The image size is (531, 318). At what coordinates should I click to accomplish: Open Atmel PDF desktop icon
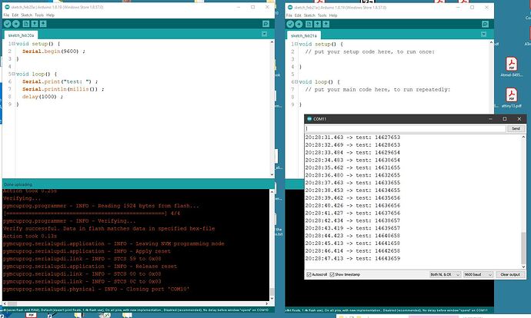click(511, 67)
